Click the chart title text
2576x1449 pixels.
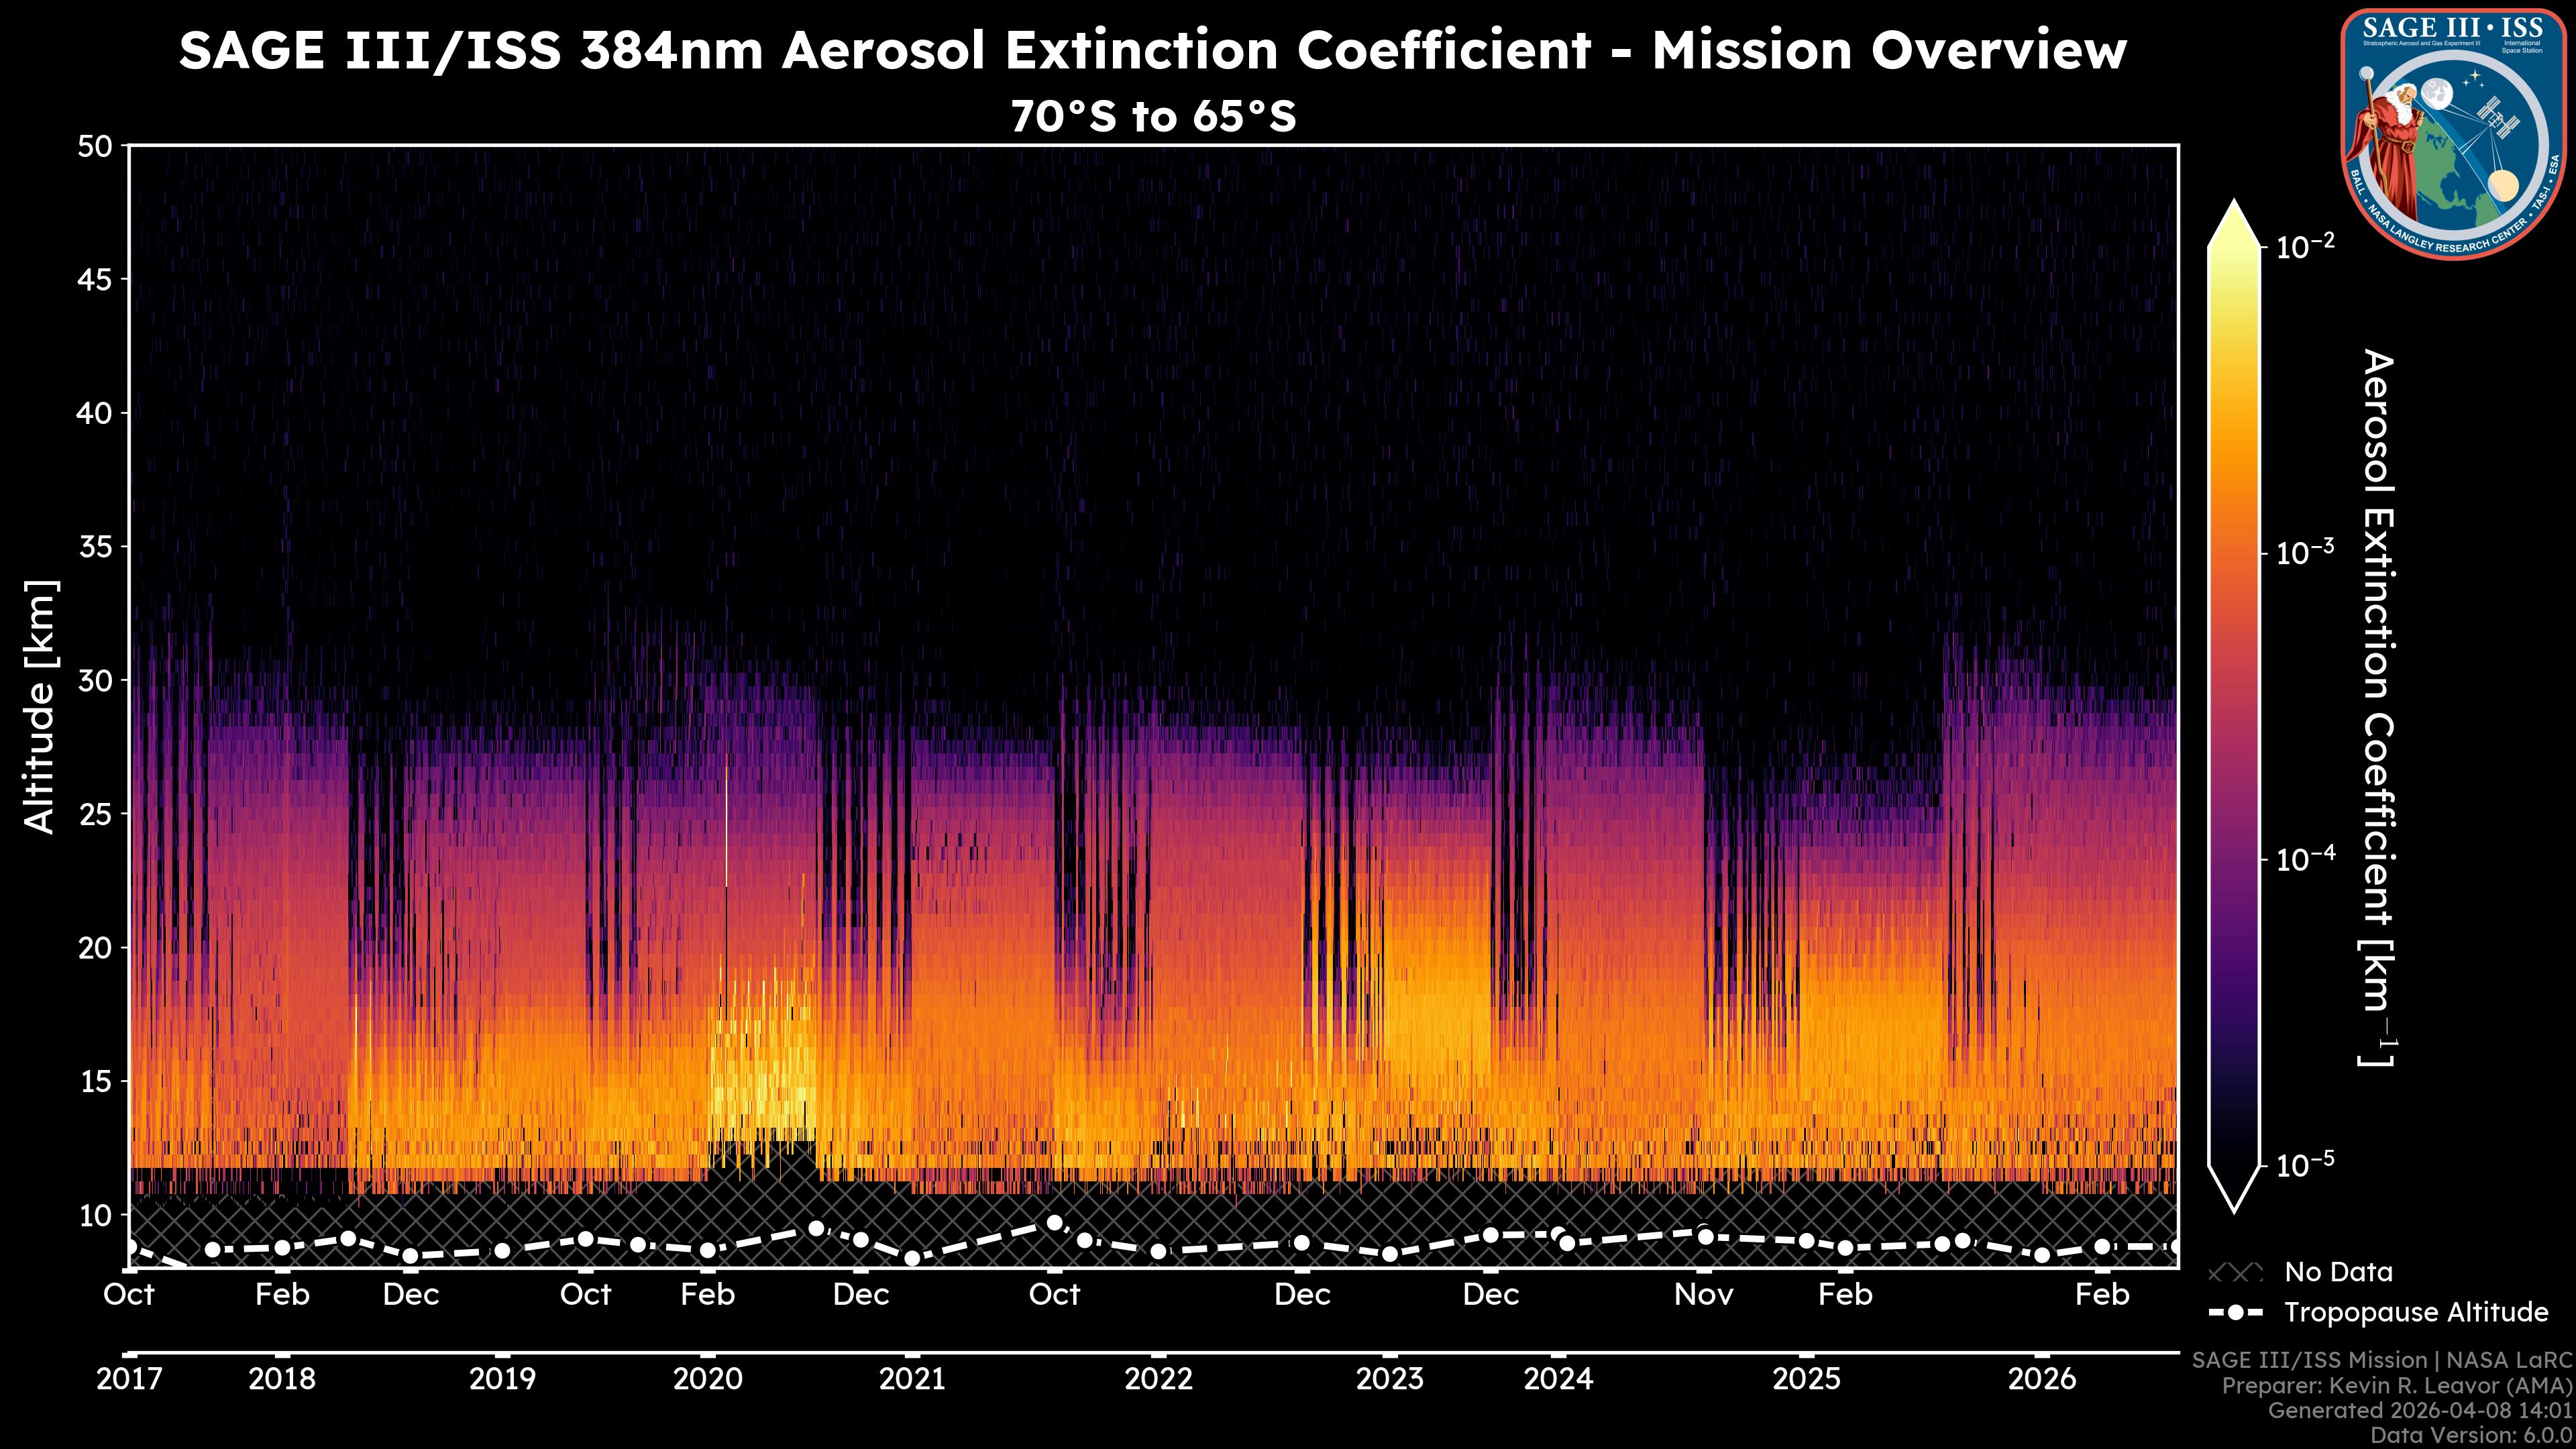[1152, 50]
